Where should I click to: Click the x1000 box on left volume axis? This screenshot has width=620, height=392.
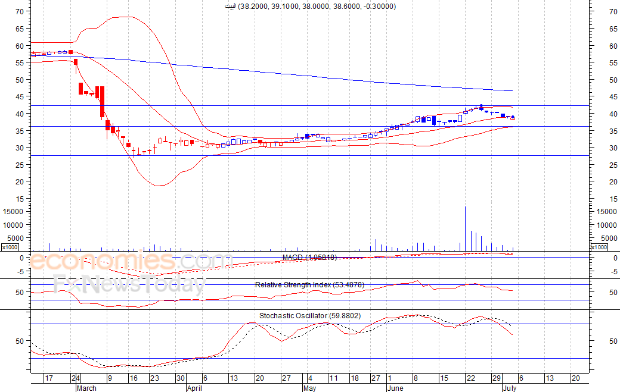tap(10, 247)
